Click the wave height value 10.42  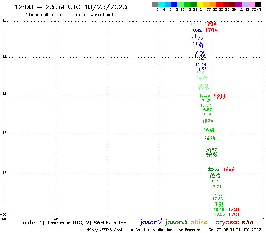(x=196, y=30)
